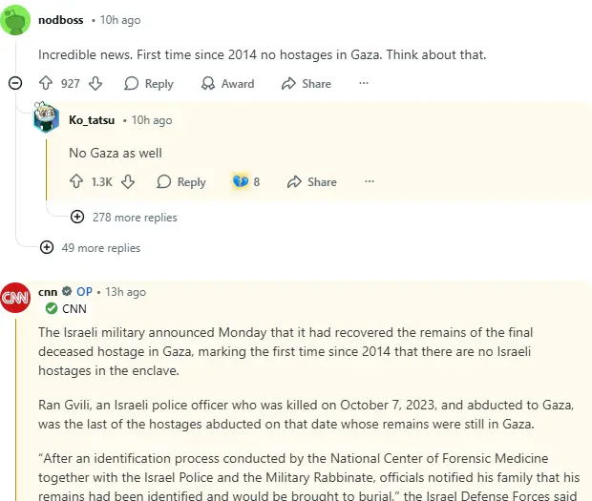592x501 pixels.
Task: Click the Award icon on nodboss's comment
Action: (x=227, y=84)
